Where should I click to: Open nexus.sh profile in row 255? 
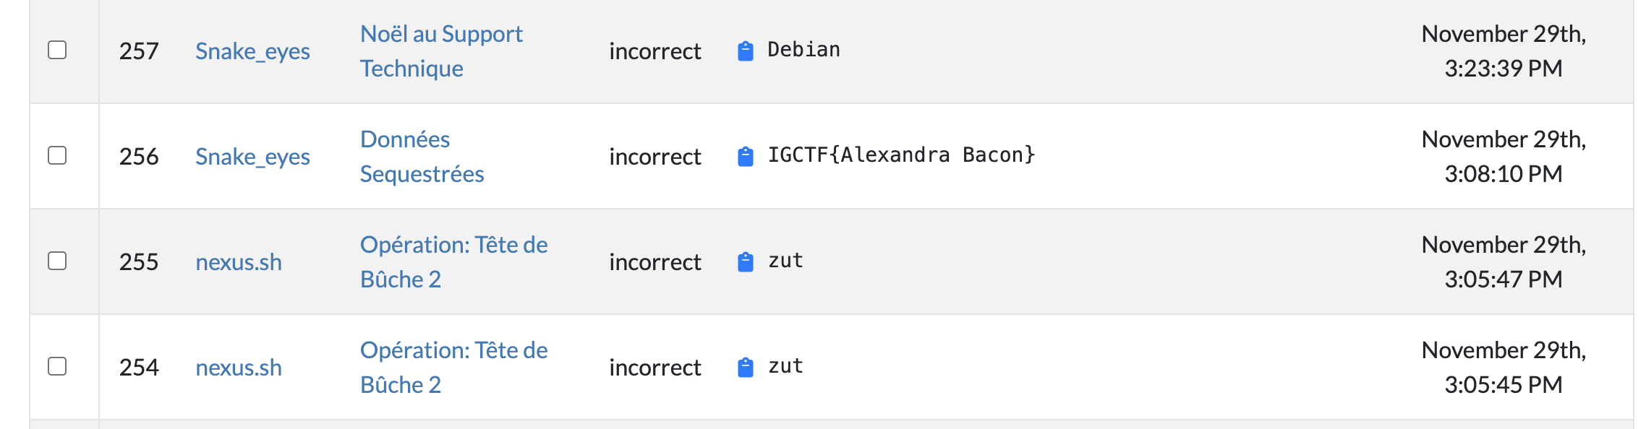tap(239, 262)
